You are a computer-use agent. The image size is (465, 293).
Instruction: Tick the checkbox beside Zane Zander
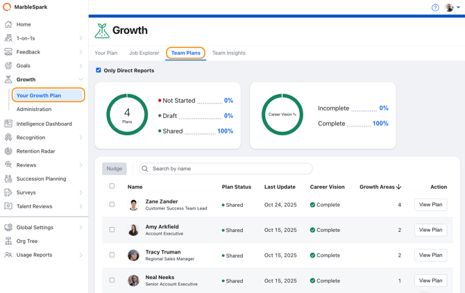pos(112,205)
